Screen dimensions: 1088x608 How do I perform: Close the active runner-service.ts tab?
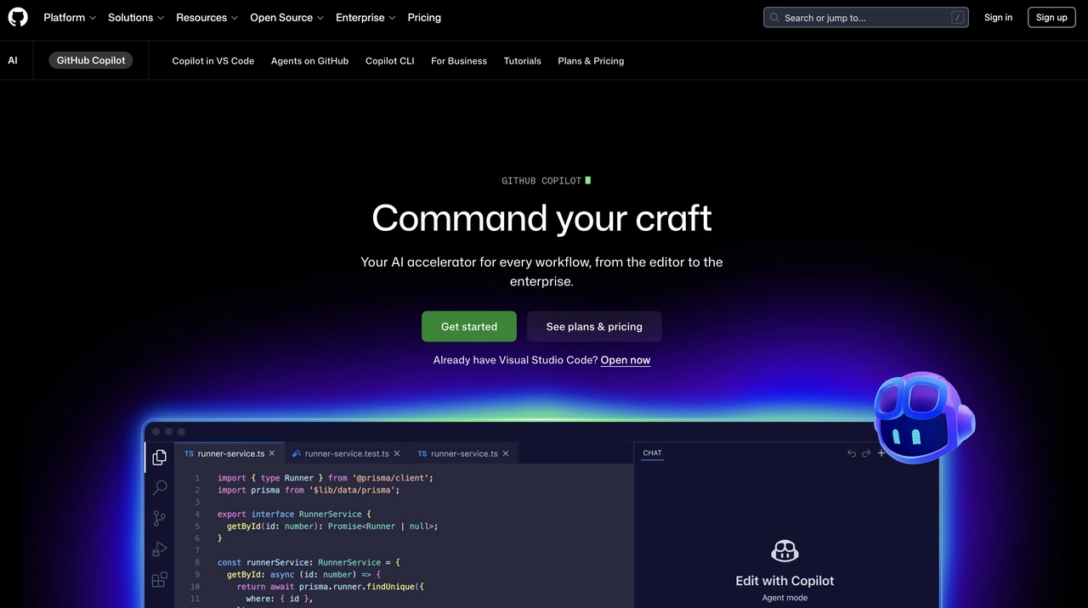[272, 453]
